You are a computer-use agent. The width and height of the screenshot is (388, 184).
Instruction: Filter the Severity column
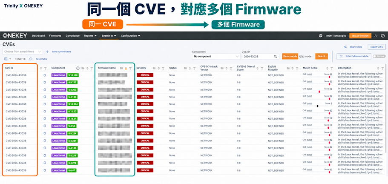click(163, 68)
